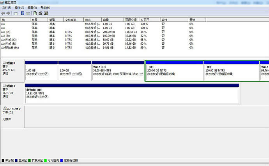Screen dimensions: 269x166
Task: Select the 新加卷 (H:) volume list row
Action: pyautogui.click(x=103, y=48)
